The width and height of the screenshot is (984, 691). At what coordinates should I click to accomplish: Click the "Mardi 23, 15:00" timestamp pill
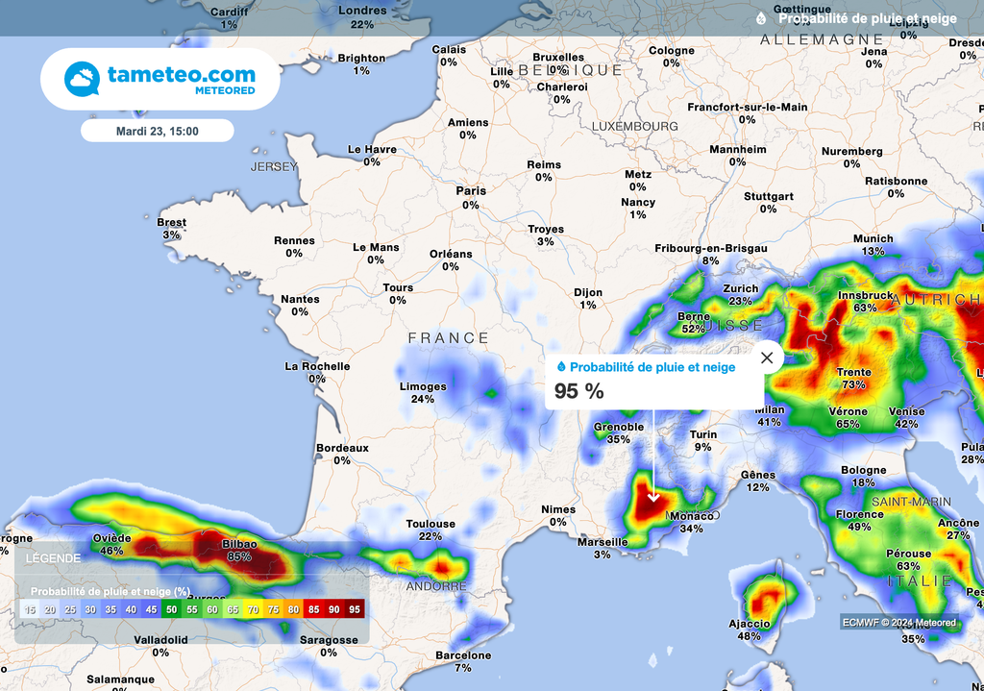tap(160, 130)
